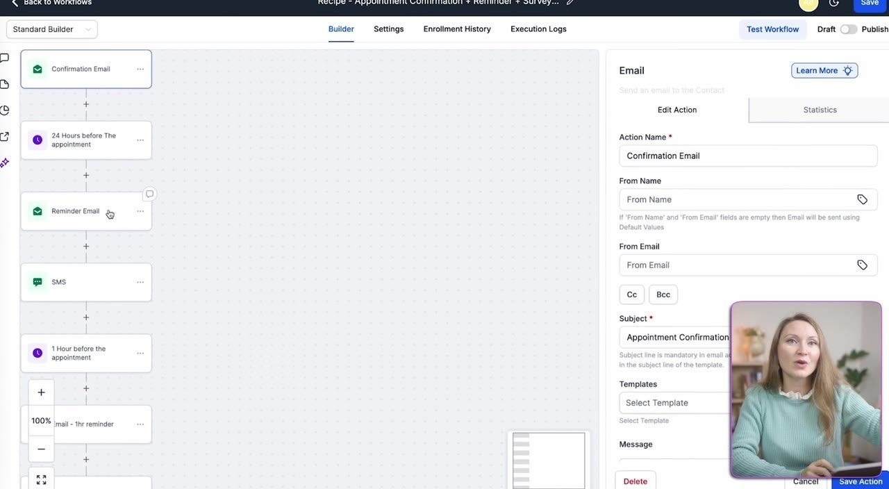This screenshot has height=489, width=889.
Task: Click the Reminder Email envelope icon
Action: coord(38,211)
